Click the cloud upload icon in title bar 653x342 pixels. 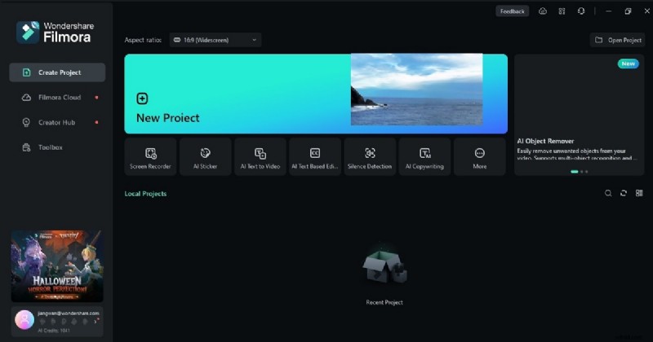pos(543,11)
